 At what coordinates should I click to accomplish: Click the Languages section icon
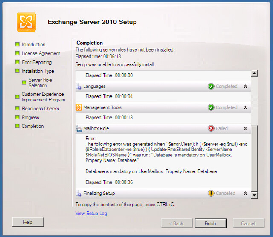[x=78, y=86]
